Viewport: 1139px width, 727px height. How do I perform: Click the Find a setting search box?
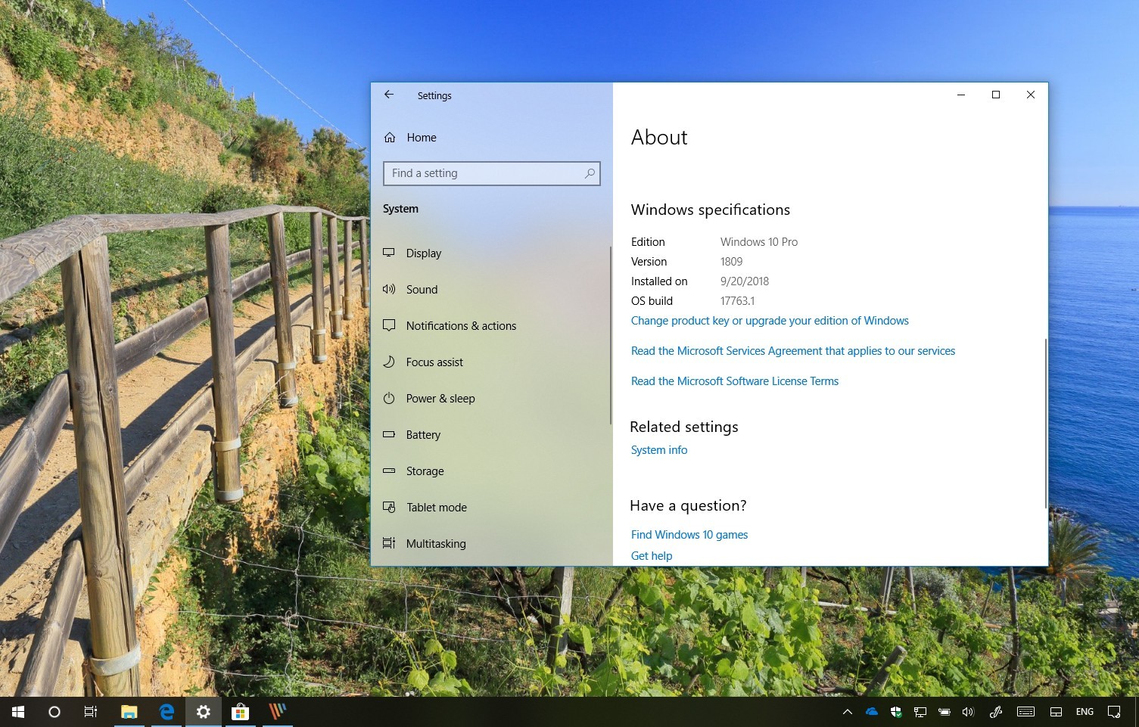(491, 173)
